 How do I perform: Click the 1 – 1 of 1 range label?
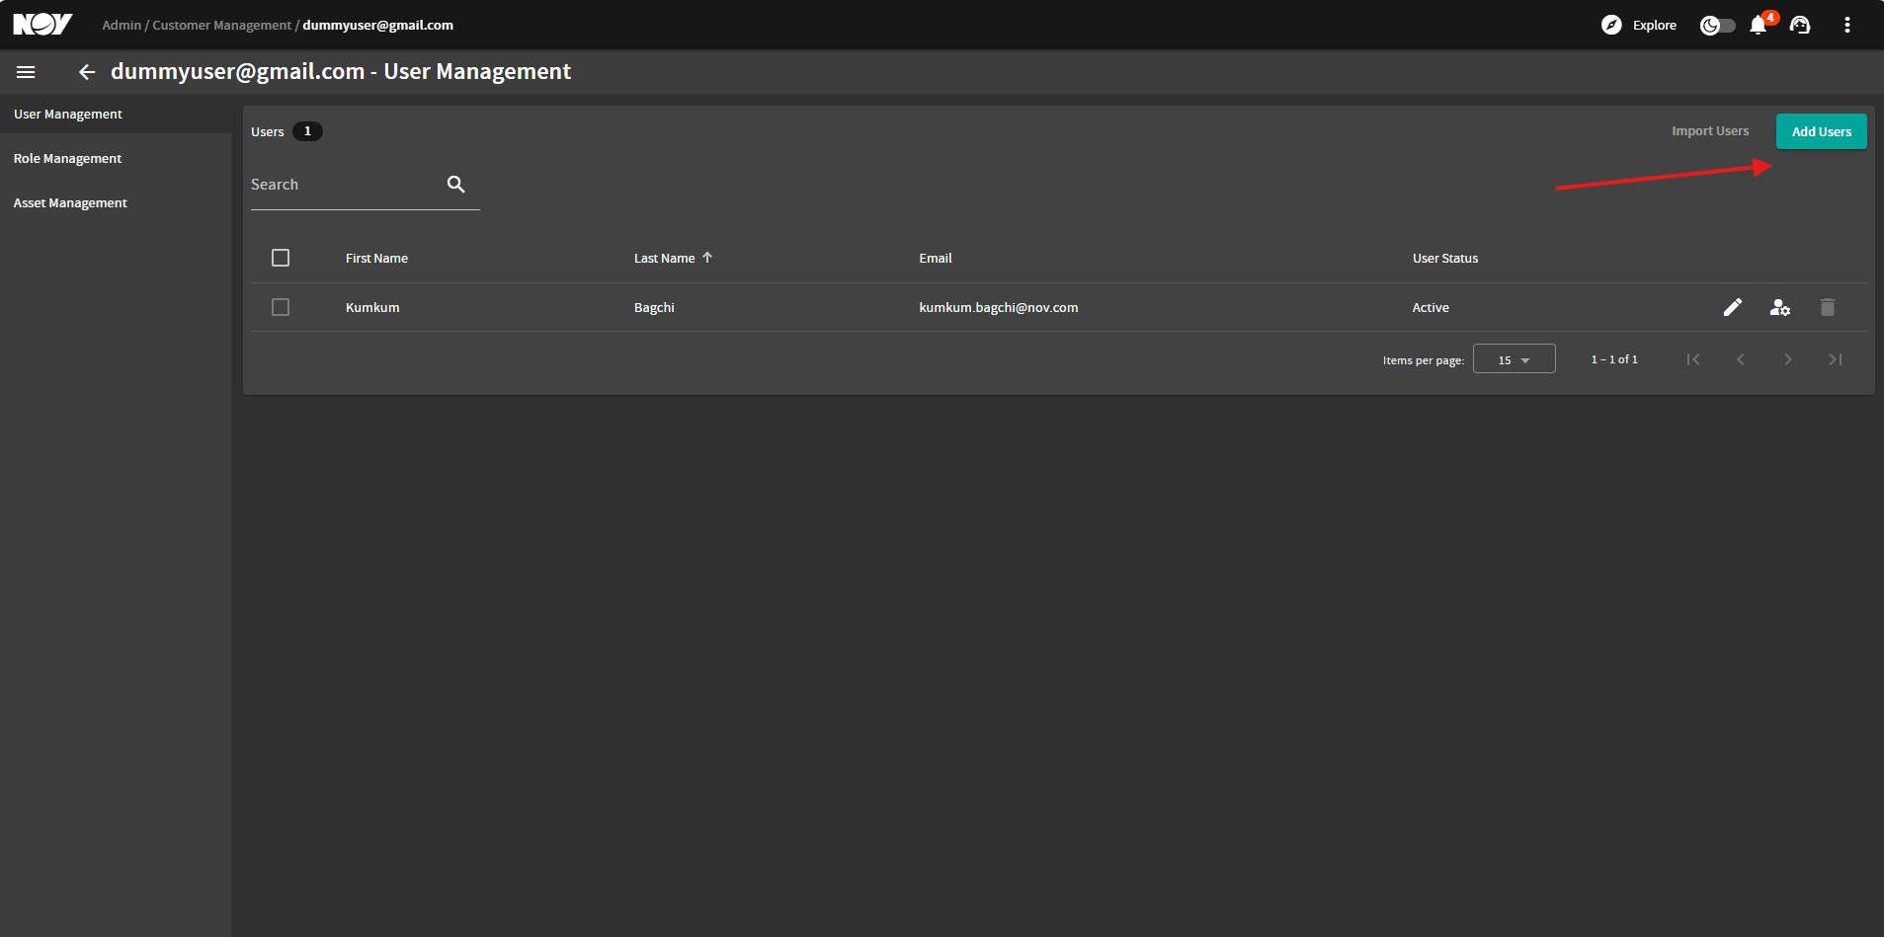(x=1614, y=359)
